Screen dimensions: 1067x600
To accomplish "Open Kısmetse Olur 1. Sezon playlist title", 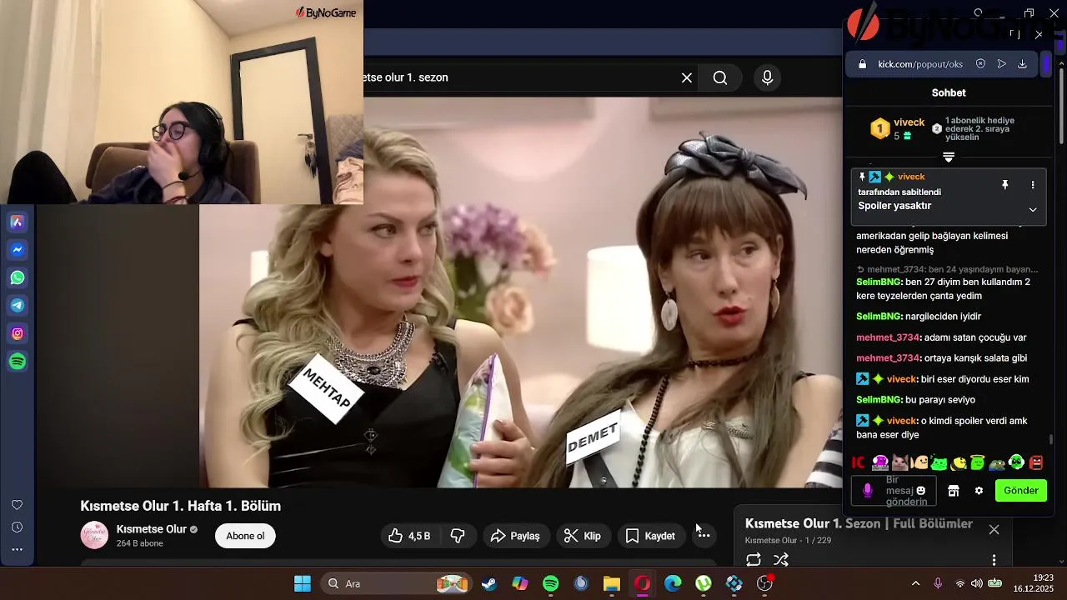I will 859,523.
